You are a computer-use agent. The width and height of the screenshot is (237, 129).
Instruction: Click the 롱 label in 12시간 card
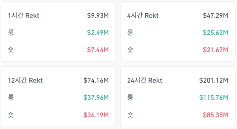coord(11,97)
